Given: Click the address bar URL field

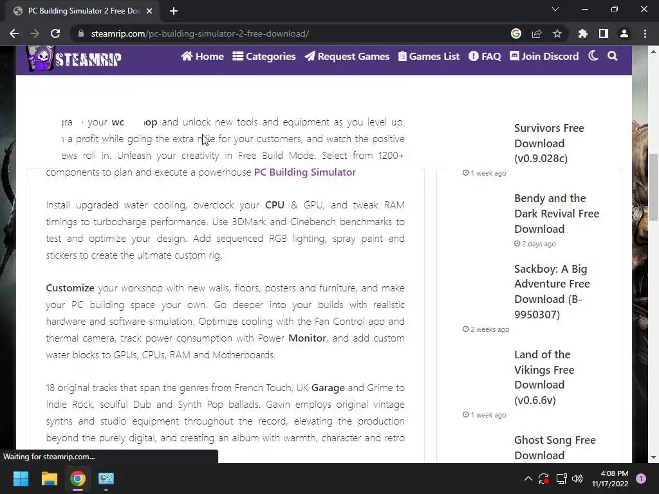Looking at the screenshot, I should coord(290,33).
